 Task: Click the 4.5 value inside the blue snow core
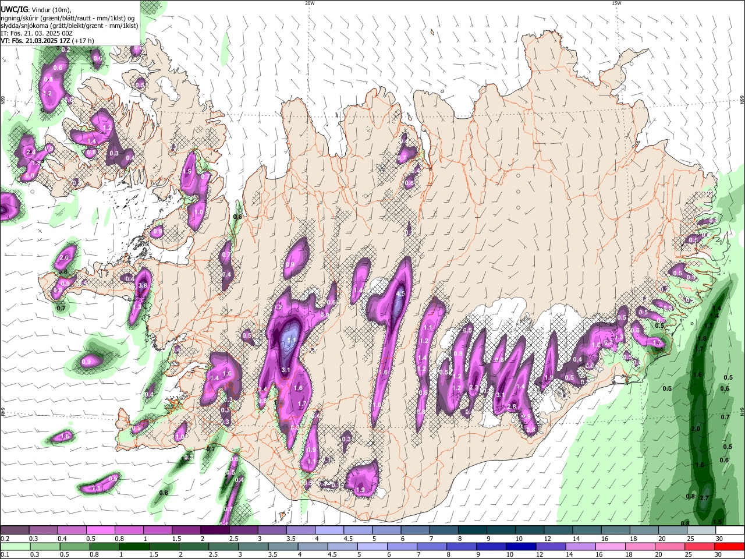400,294
